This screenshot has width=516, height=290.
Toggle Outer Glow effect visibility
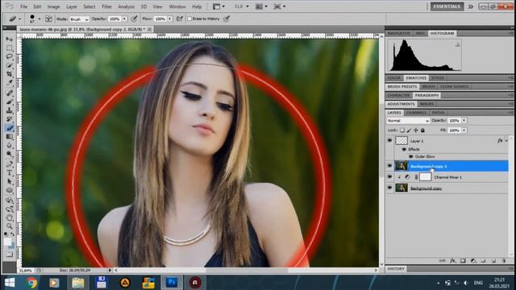[410, 156]
